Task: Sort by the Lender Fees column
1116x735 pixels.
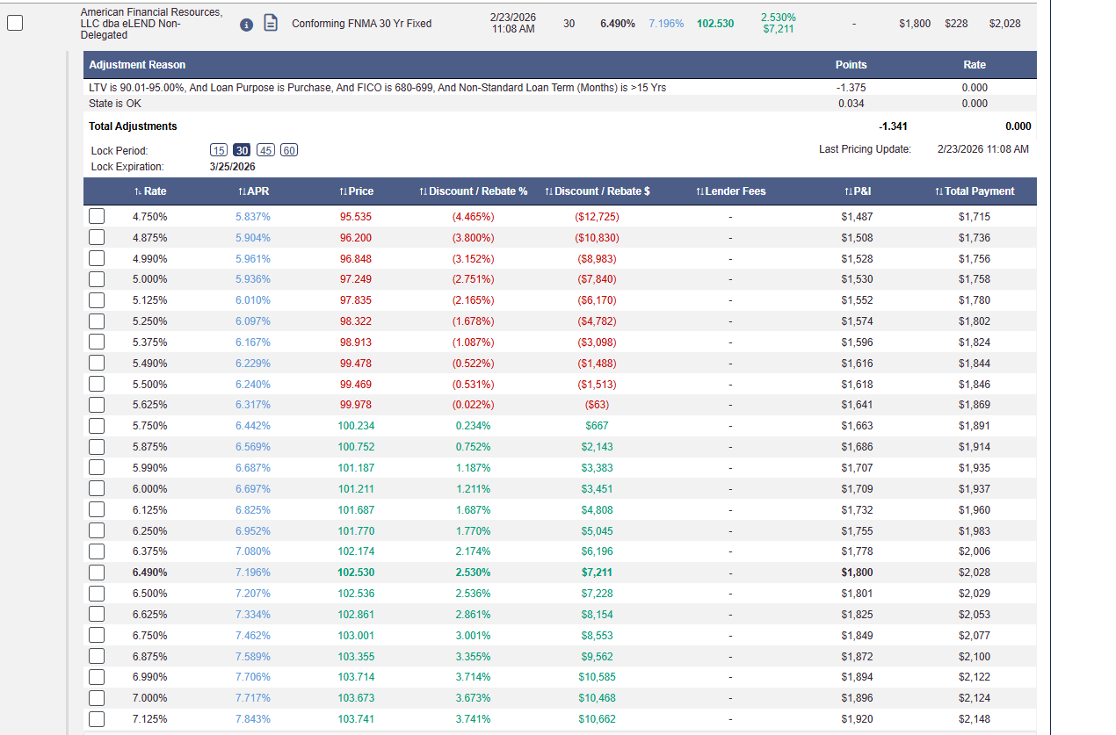Action: [x=730, y=191]
